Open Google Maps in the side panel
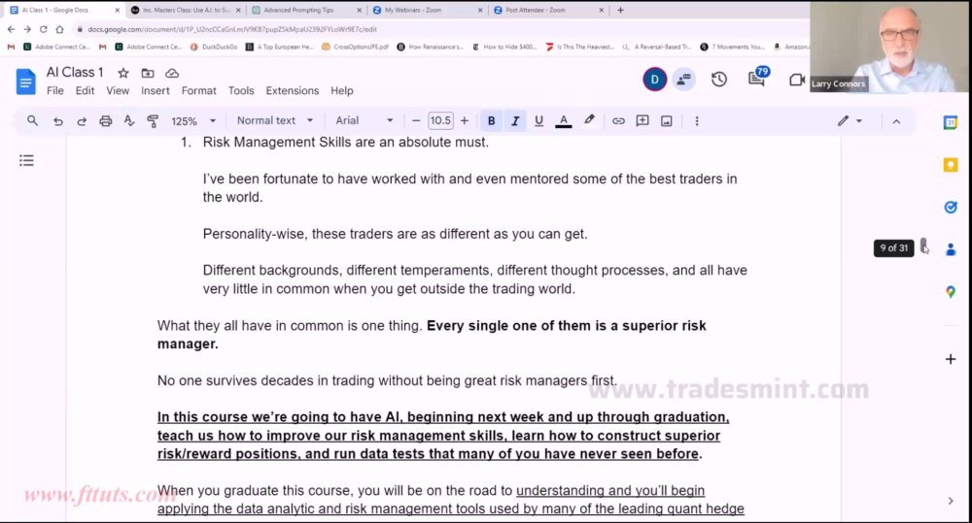The height and width of the screenshot is (523, 972). click(x=951, y=291)
